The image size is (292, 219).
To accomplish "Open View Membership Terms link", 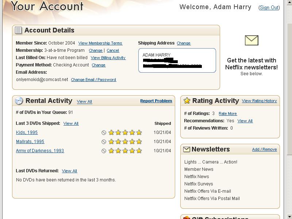I will tap(100, 43).
